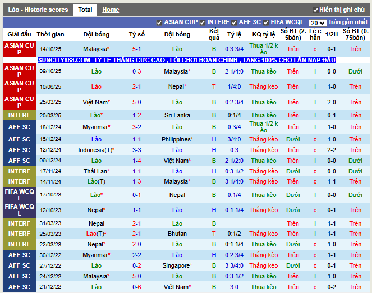Open the 3-3 Indonesia vs Lào score
The height and width of the screenshot is (293, 372).
pyautogui.click(x=137, y=150)
